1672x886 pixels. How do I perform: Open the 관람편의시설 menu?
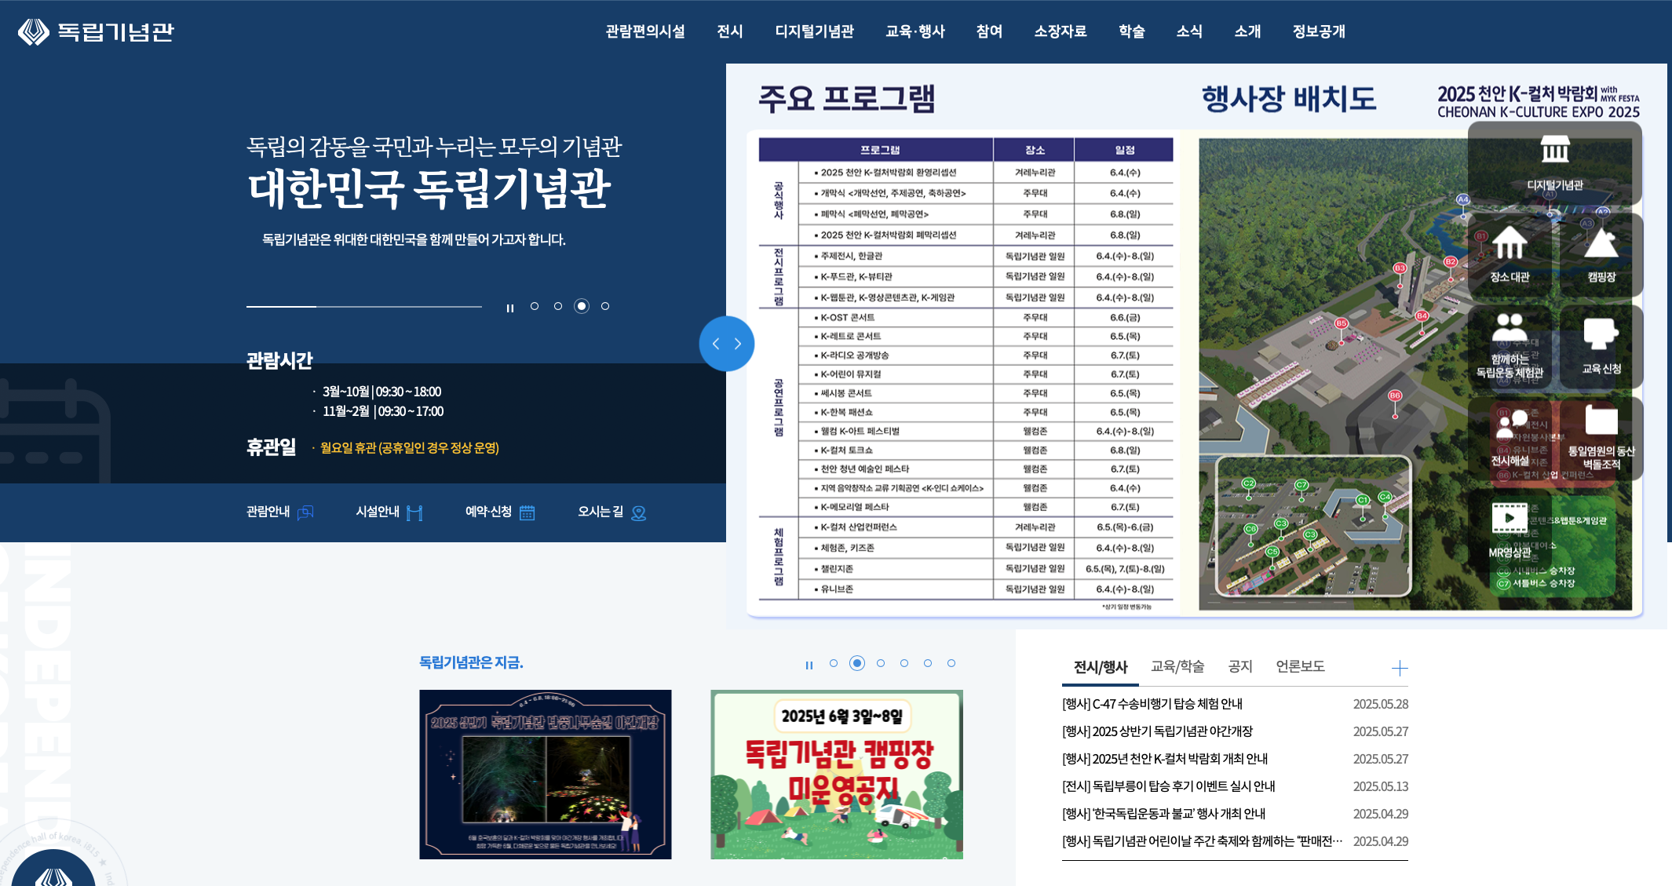pos(645,31)
